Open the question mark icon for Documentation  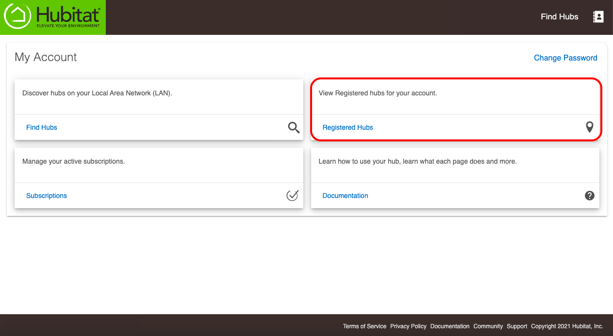tap(589, 196)
